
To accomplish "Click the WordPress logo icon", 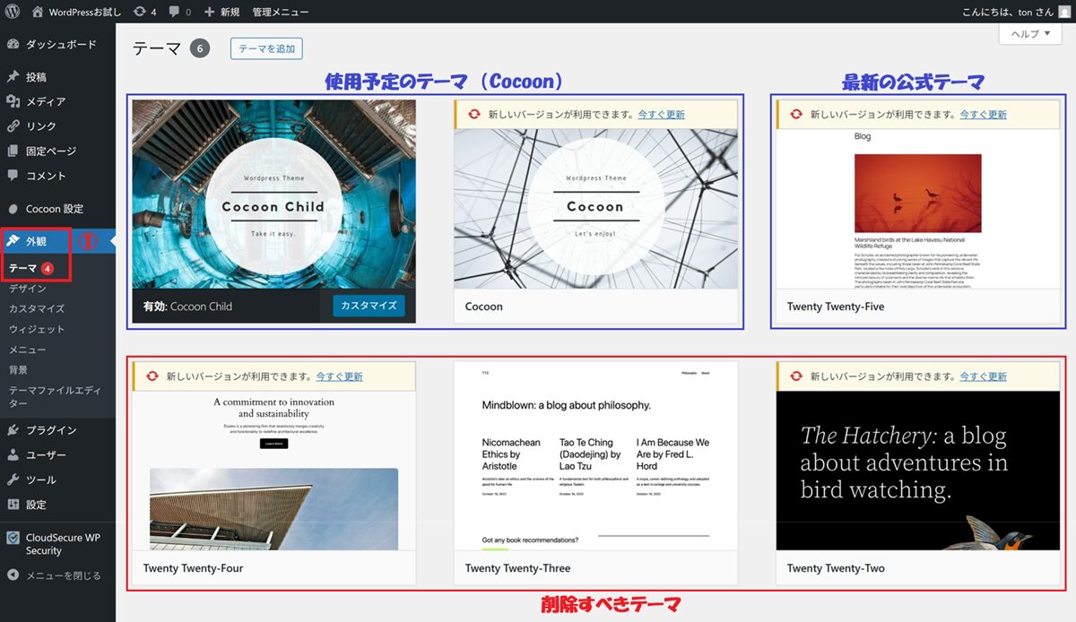I will (13, 12).
